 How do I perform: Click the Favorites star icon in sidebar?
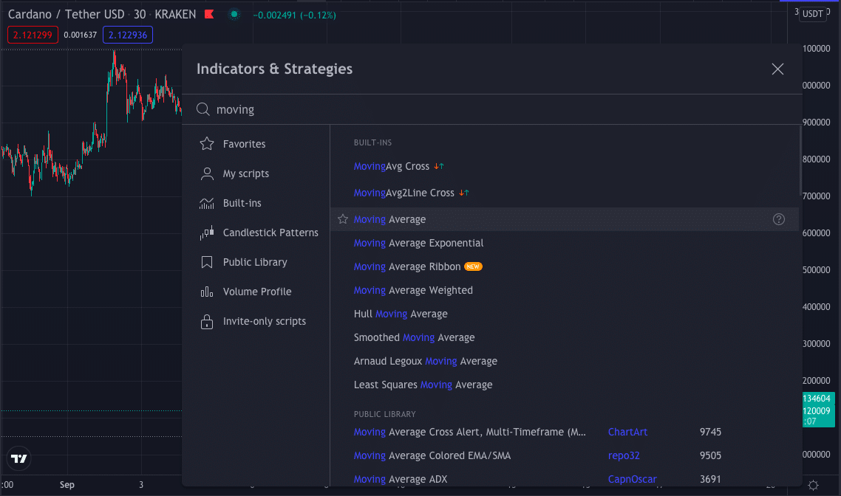coord(207,144)
